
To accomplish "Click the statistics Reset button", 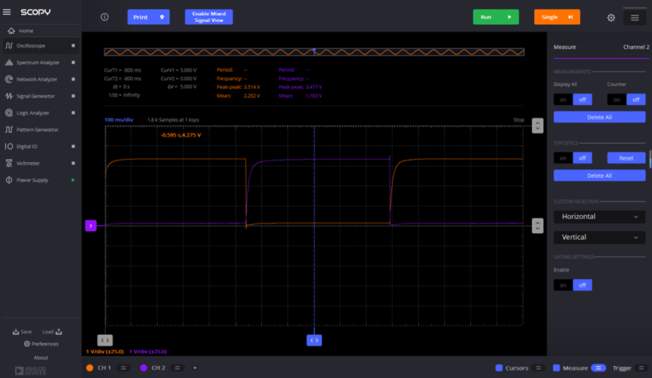I will [x=626, y=158].
